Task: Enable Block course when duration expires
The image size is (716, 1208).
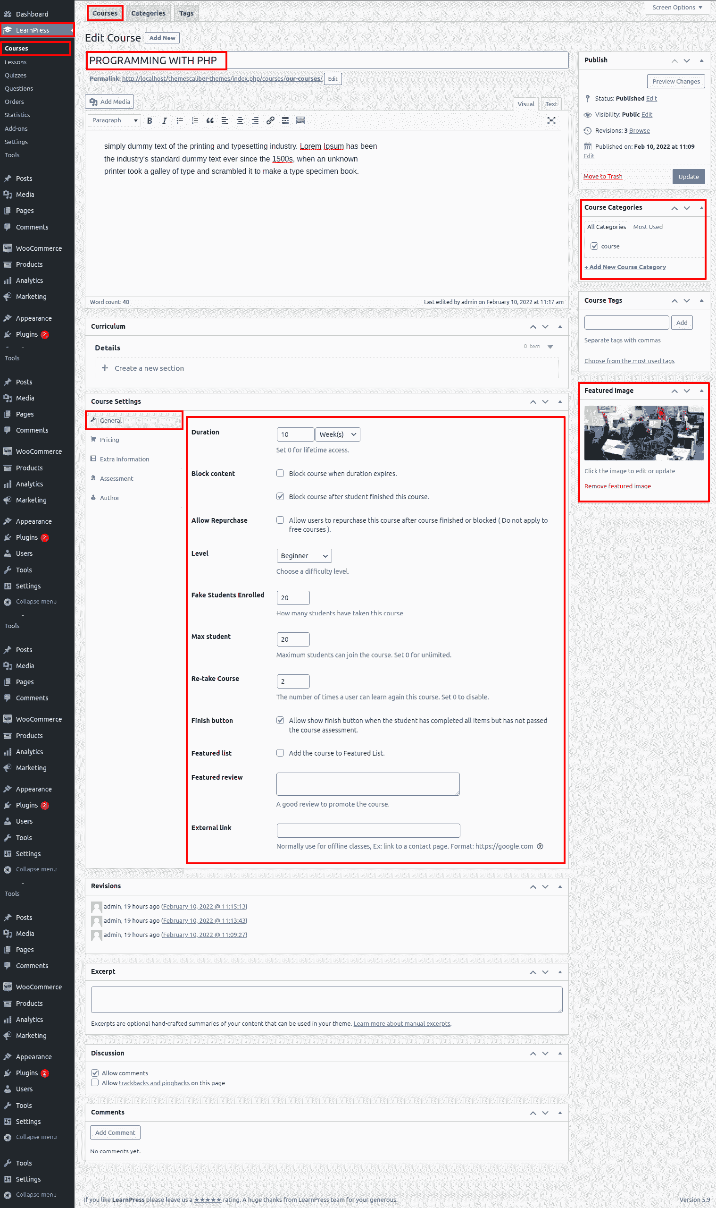Action: [x=280, y=473]
